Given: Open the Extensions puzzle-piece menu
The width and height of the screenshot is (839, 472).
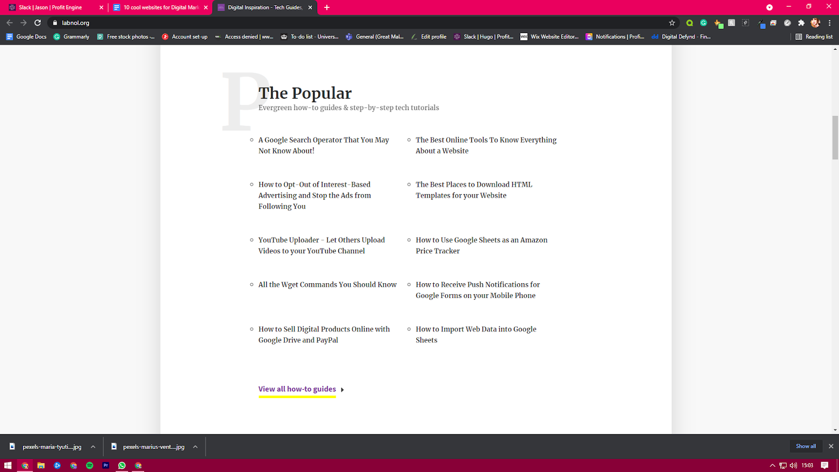Looking at the screenshot, I should pyautogui.click(x=801, y=23).
